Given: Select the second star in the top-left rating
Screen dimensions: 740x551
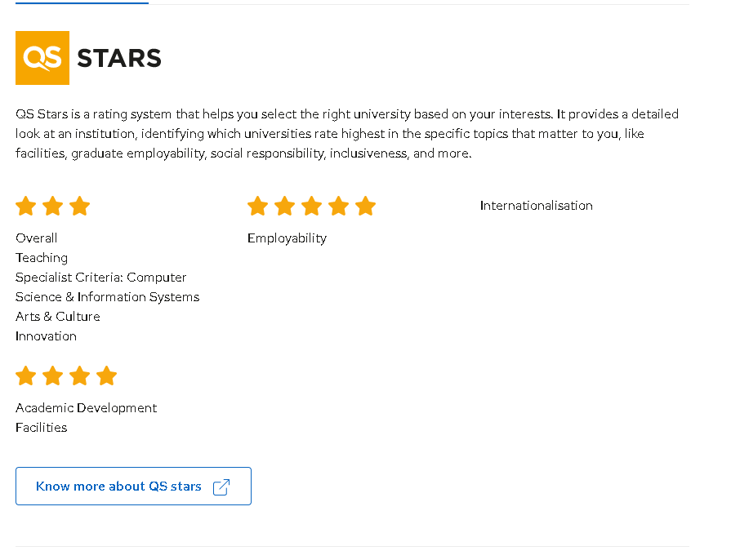Looking at the screenshot, I should (52, 206).
